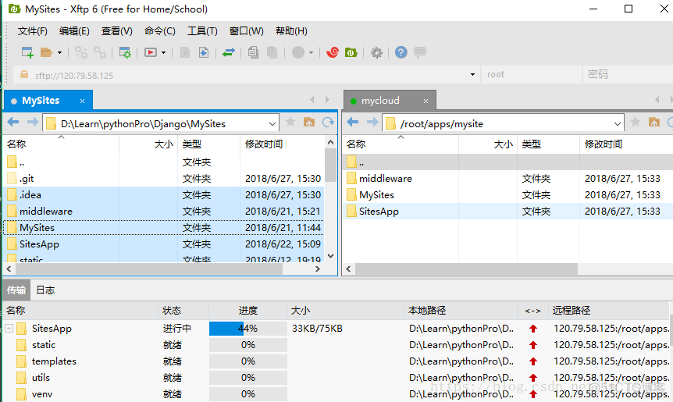Click the Synchronize blue-green arrows icon
This screenshot has width=673, height=402.
228,52
